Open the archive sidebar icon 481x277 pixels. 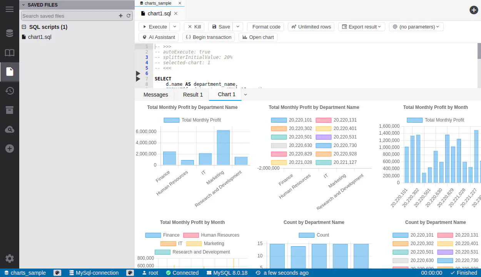[10, 110]
